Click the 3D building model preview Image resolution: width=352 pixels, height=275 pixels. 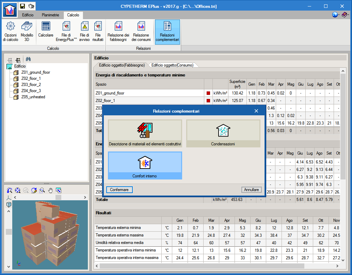(50, 234)
